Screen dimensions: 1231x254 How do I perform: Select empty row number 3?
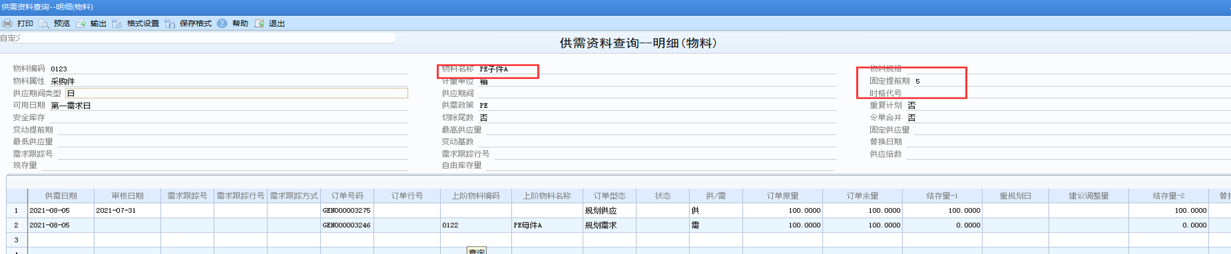(17, 240)
